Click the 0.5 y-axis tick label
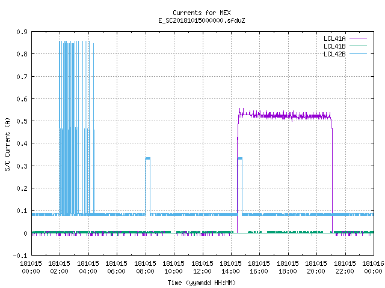385x288 pixels. [22, 121]
